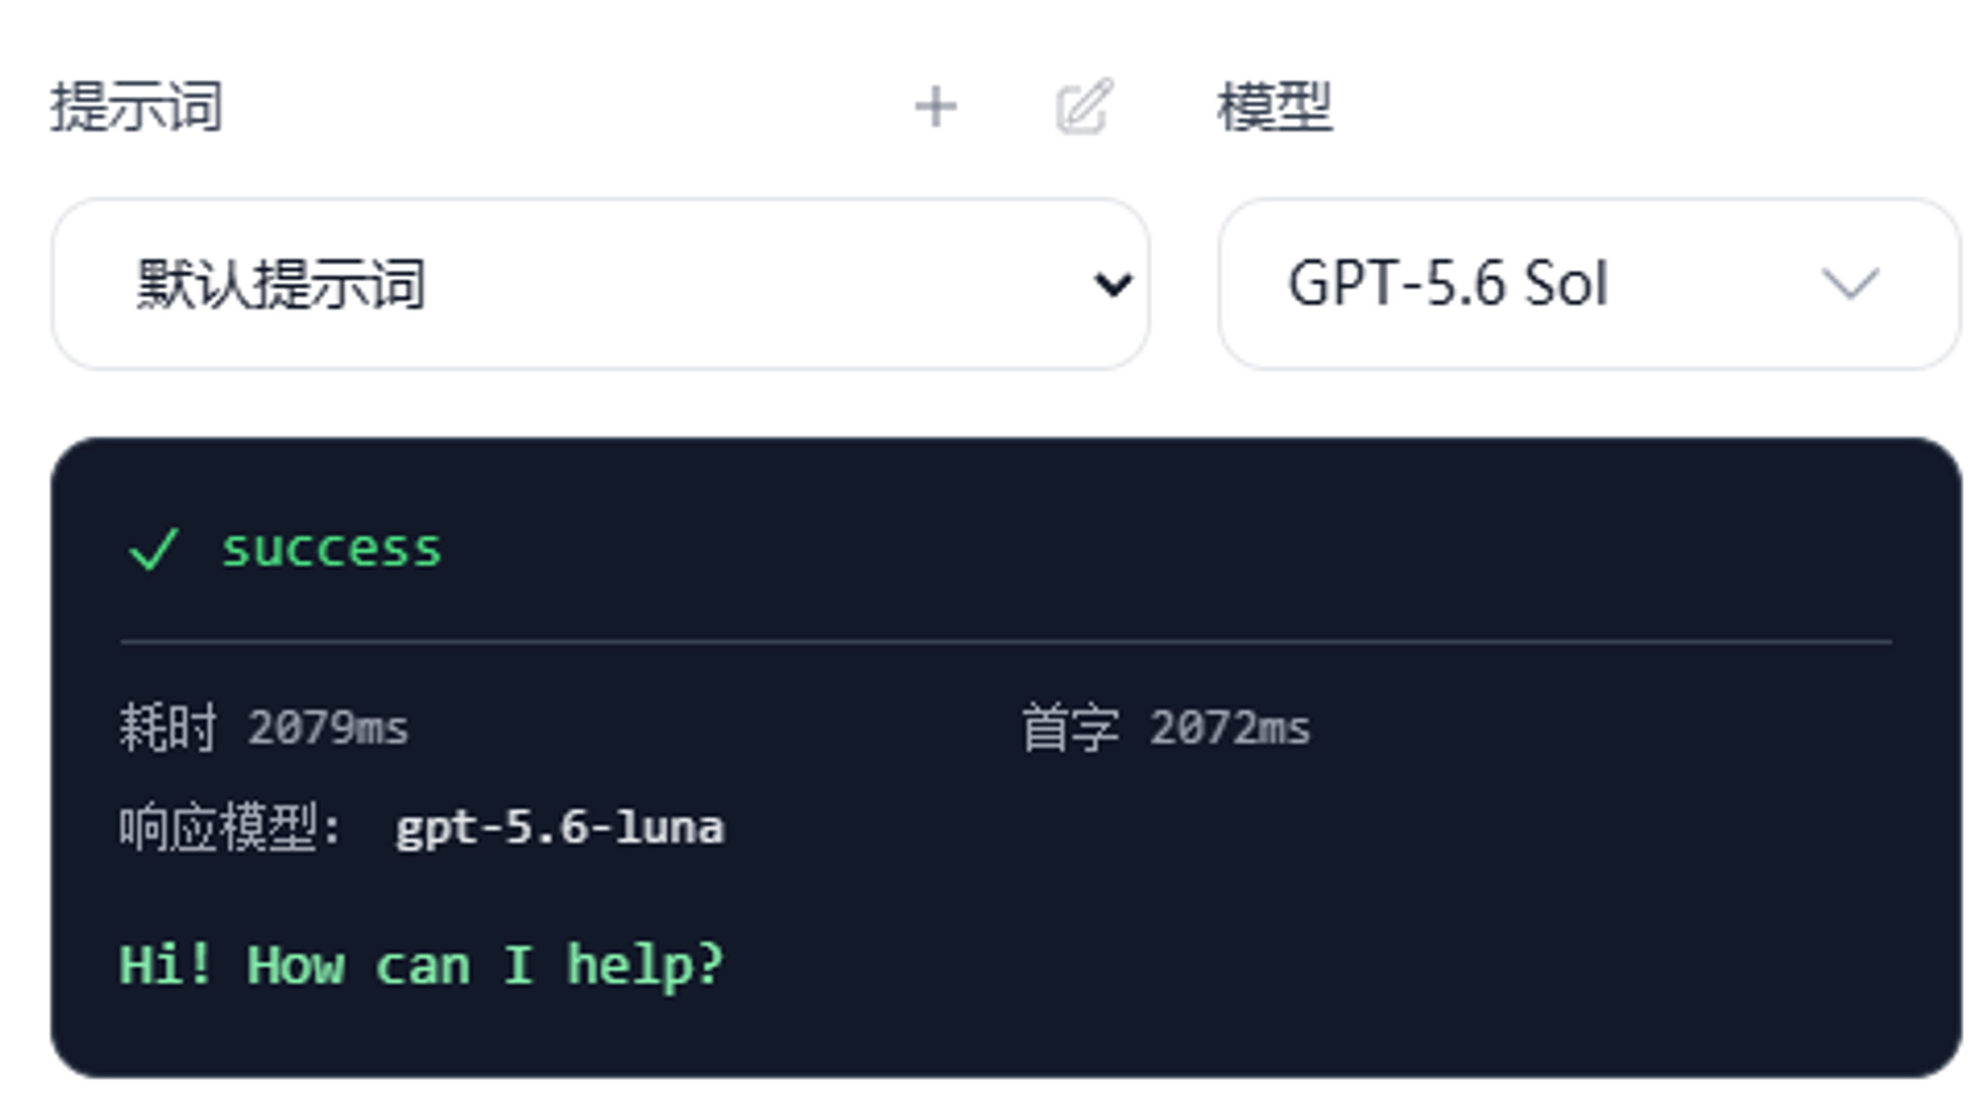Open the 默认提示词 prompt dropdown

tap(600, 284)
